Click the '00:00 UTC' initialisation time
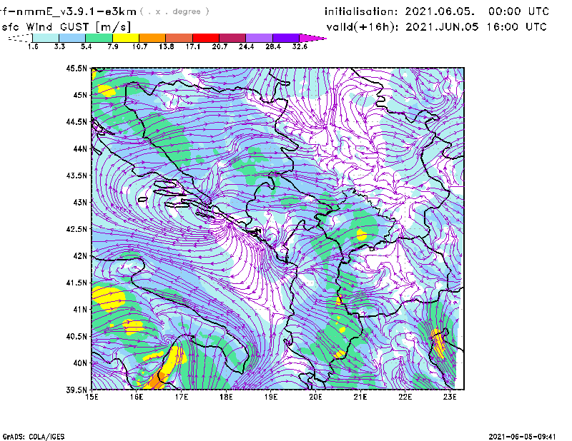572x441 pixels. 519,11
